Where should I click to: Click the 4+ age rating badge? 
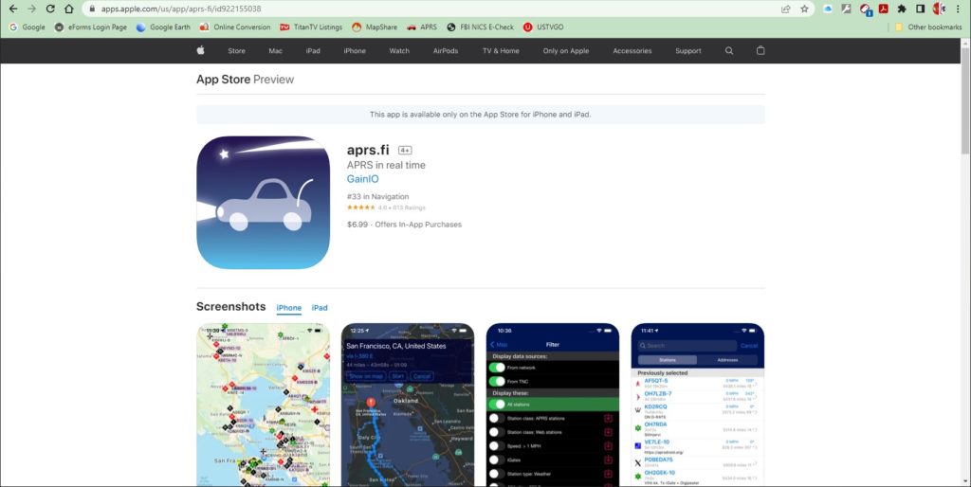(405, 151)
